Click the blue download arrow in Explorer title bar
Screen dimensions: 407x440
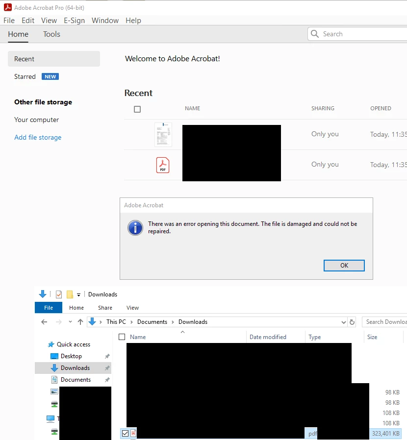point(43,294)
